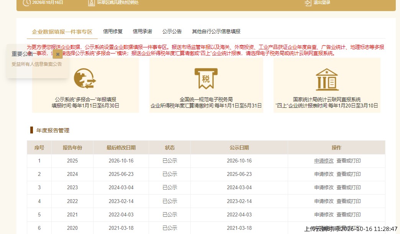400x234 pixels.
Task: Select report year cell 2024
Action: [x=72, y=174]
